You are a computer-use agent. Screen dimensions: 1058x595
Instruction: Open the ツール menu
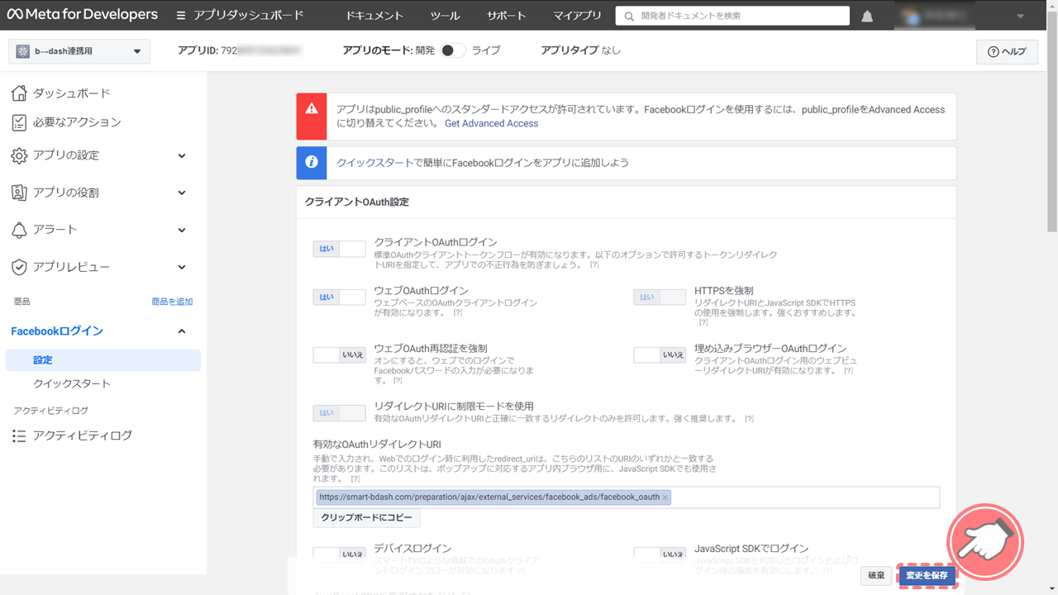pyautogui.click(x=446, y=16)
